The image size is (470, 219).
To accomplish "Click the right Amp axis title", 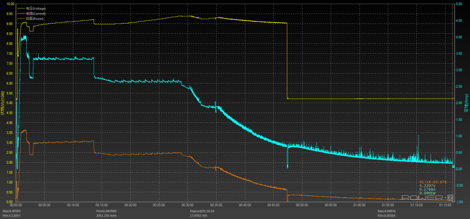I will point(466,103).
